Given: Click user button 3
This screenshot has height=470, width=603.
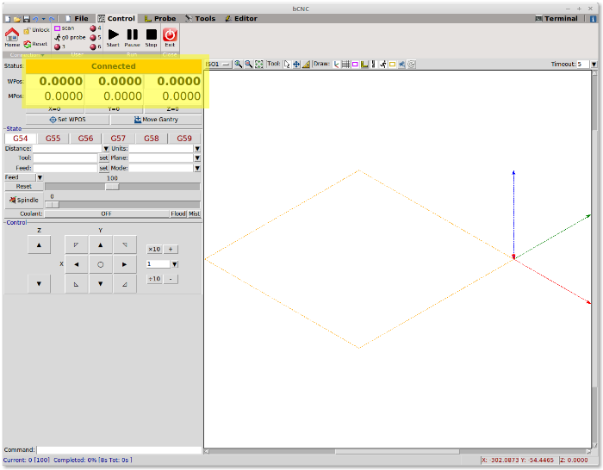Looking at the screenshot, I should coord(59,46).
